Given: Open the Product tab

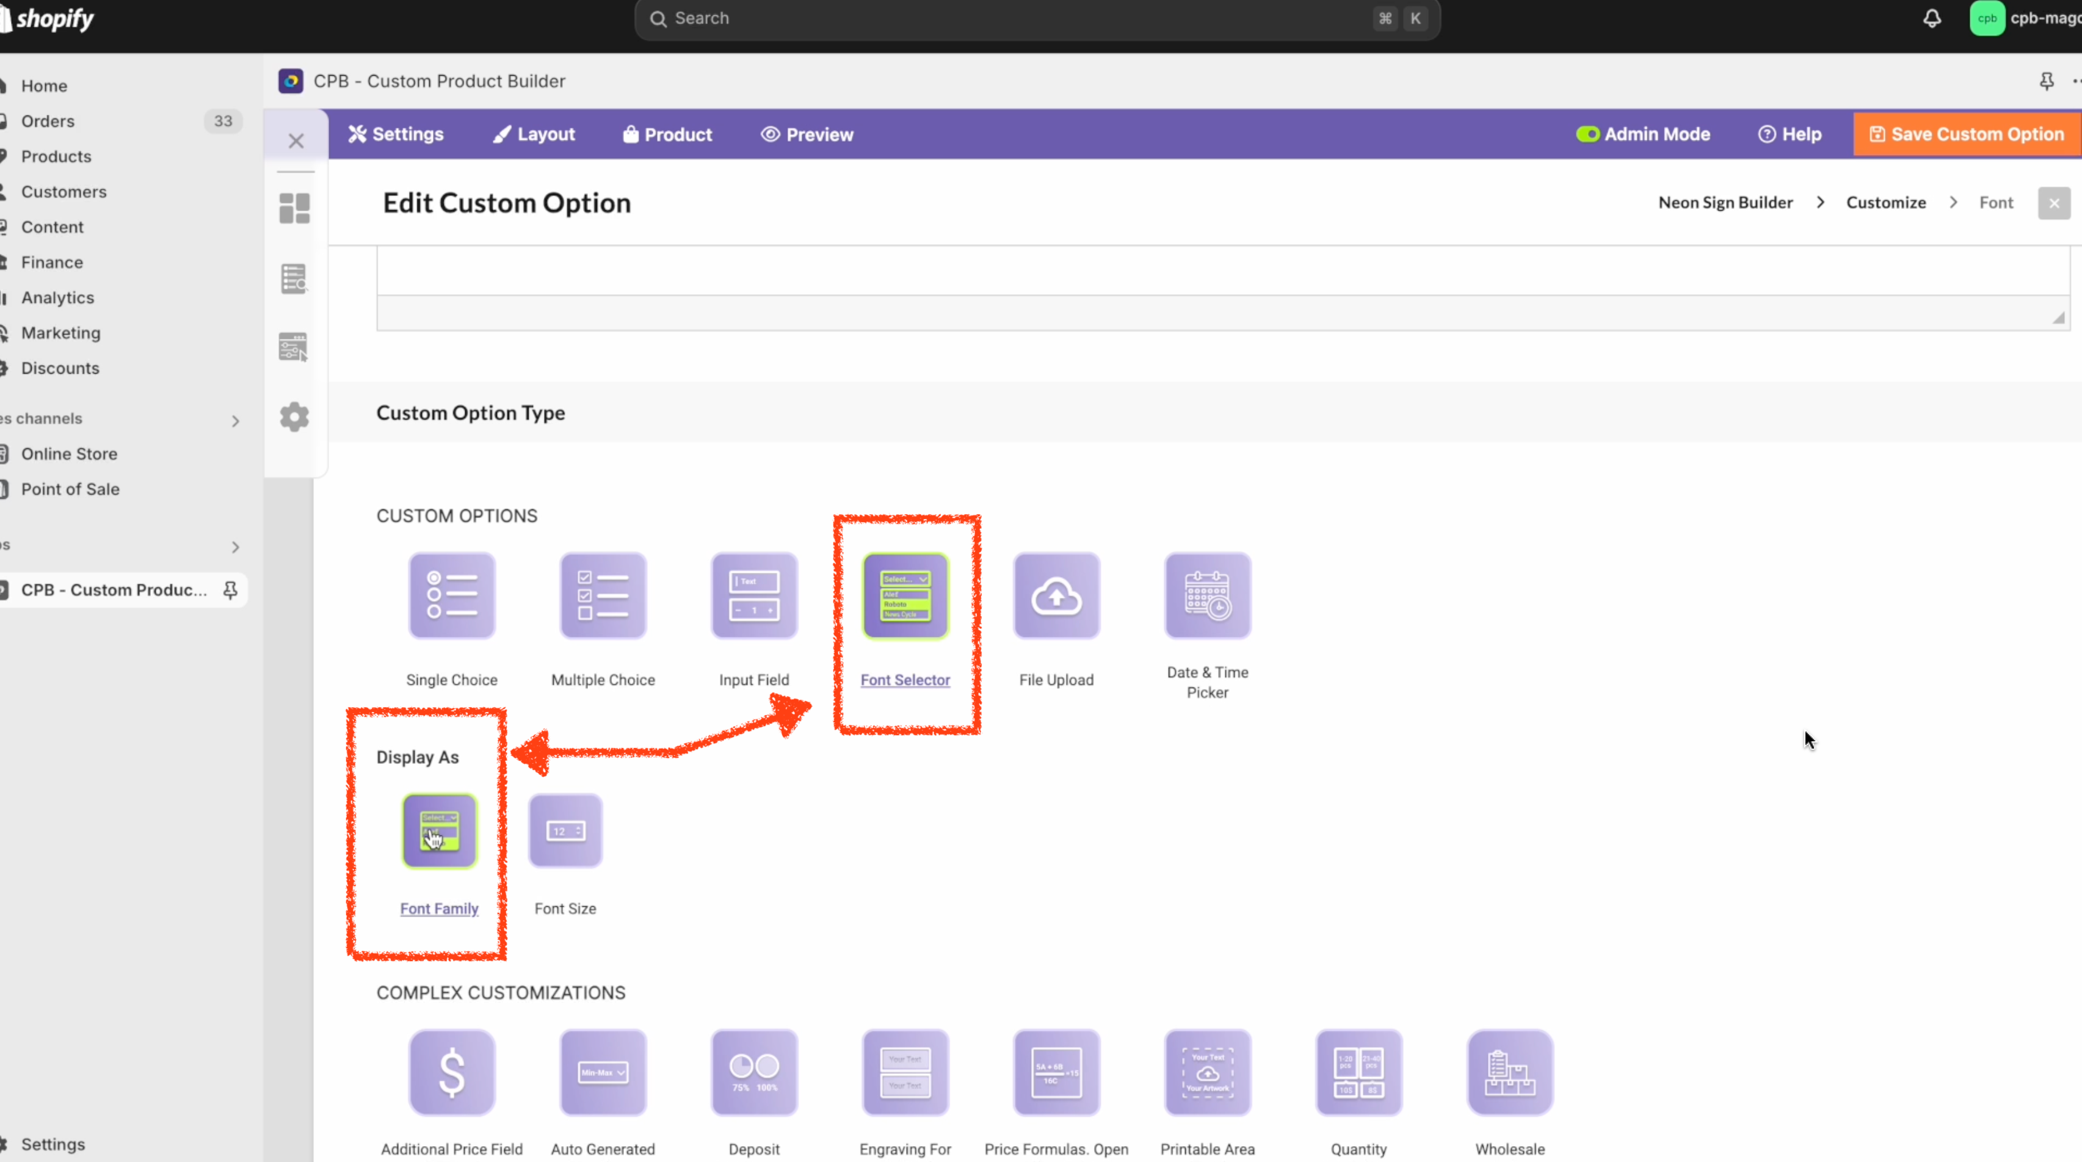Looking at the screenshot, I should click(x=667, y=134).
